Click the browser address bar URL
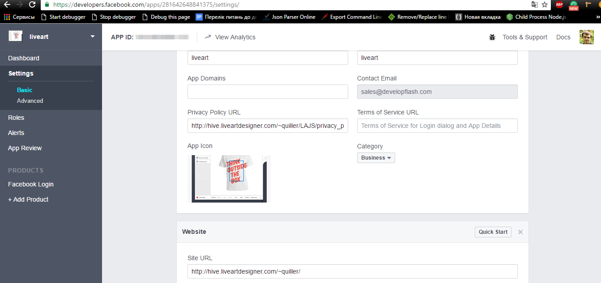 146,4
